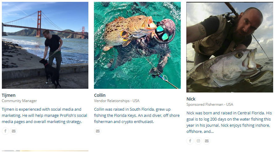The height and width of the screenshot is (152, 275).
Task: Email Collin via the envelope icon
Action: pos(98,131)
